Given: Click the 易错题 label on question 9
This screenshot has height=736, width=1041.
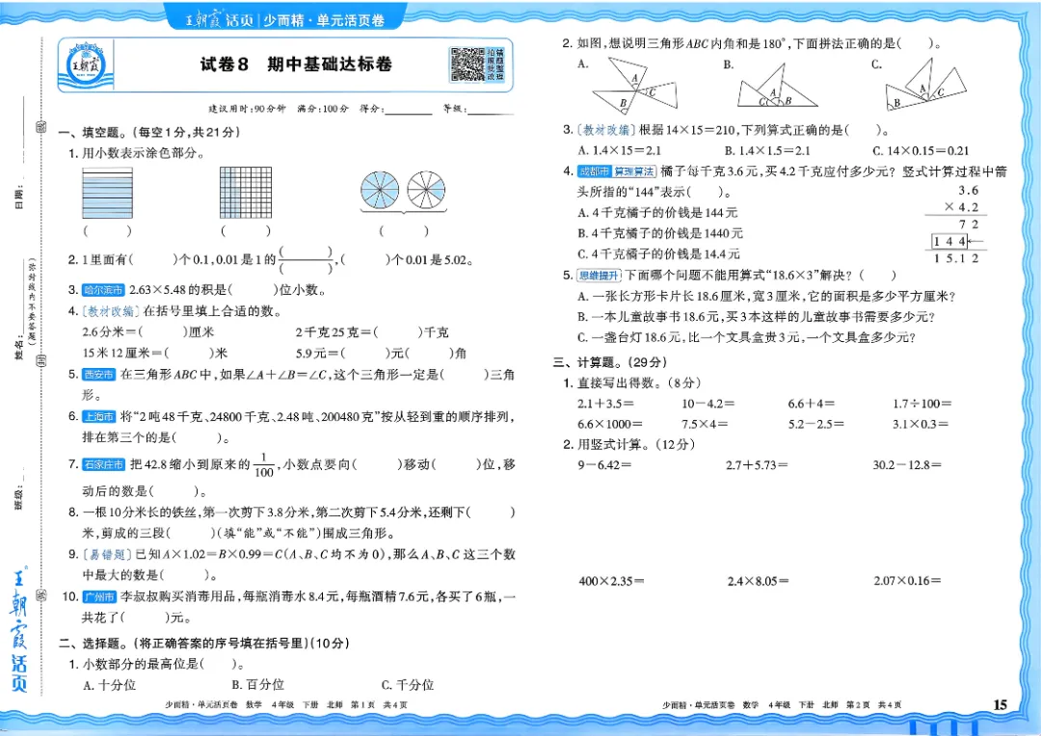Looking at the screenshot, I should click(x=107, y=554).
